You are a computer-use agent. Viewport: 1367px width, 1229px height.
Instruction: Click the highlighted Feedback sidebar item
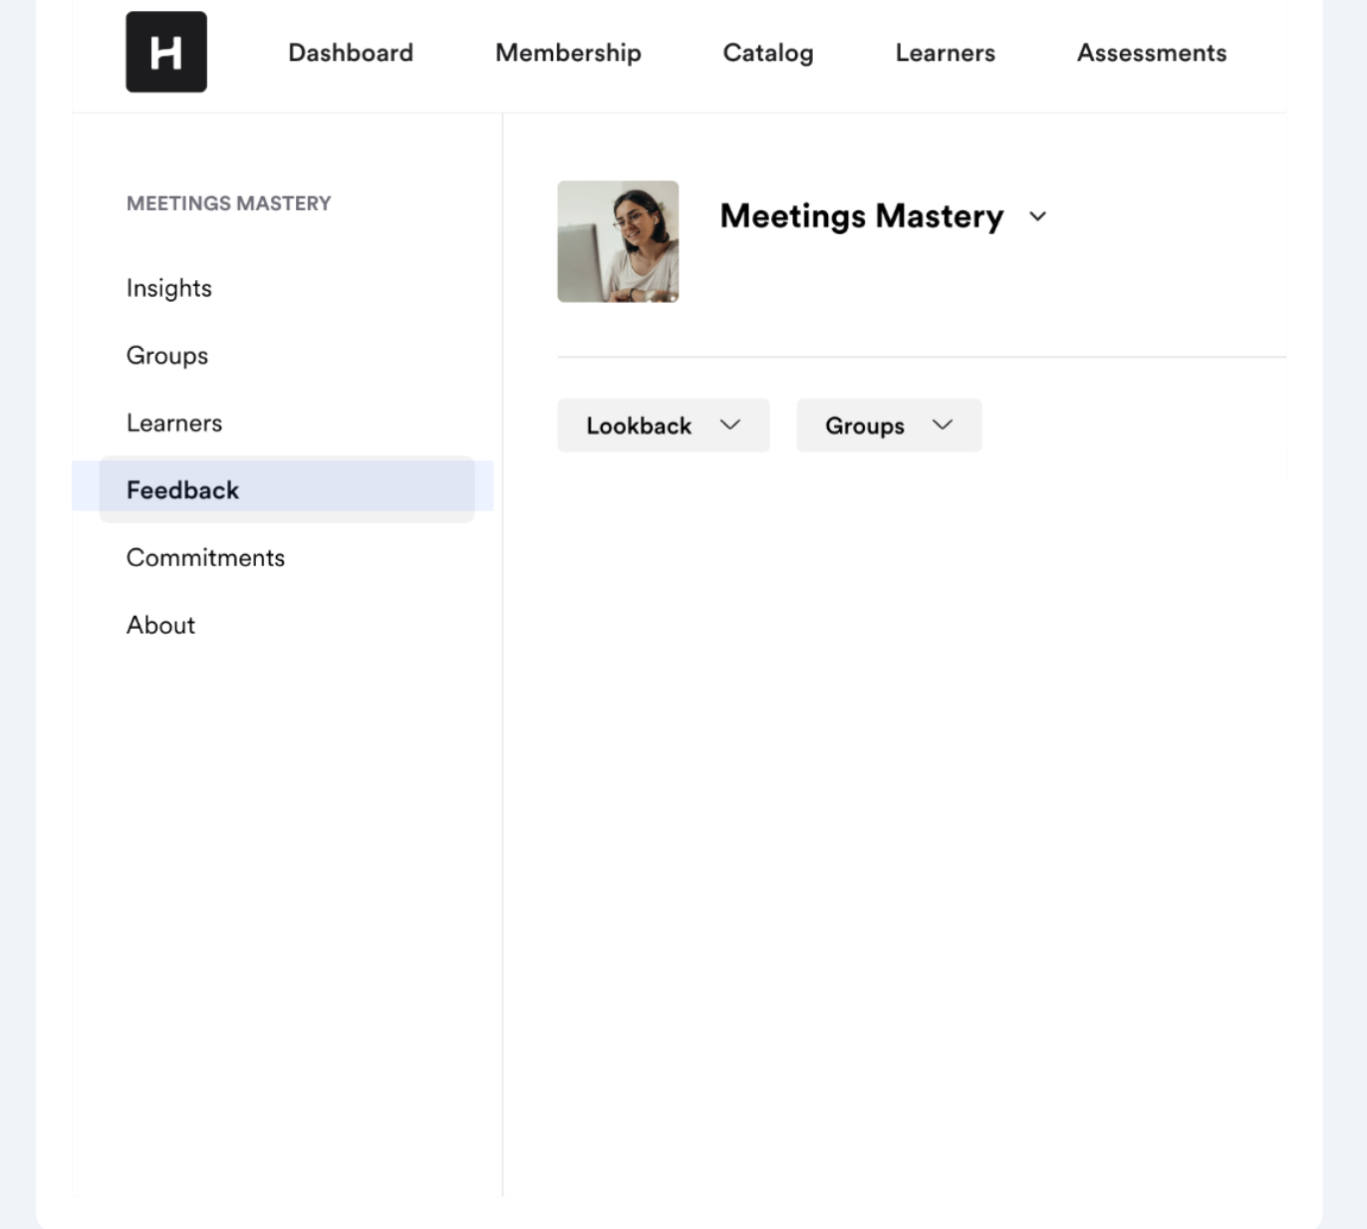[182, 489]
